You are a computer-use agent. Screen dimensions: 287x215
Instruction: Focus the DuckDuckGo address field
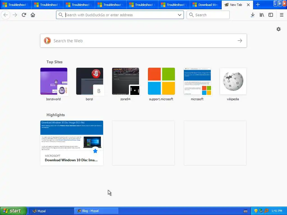point(120,15)
